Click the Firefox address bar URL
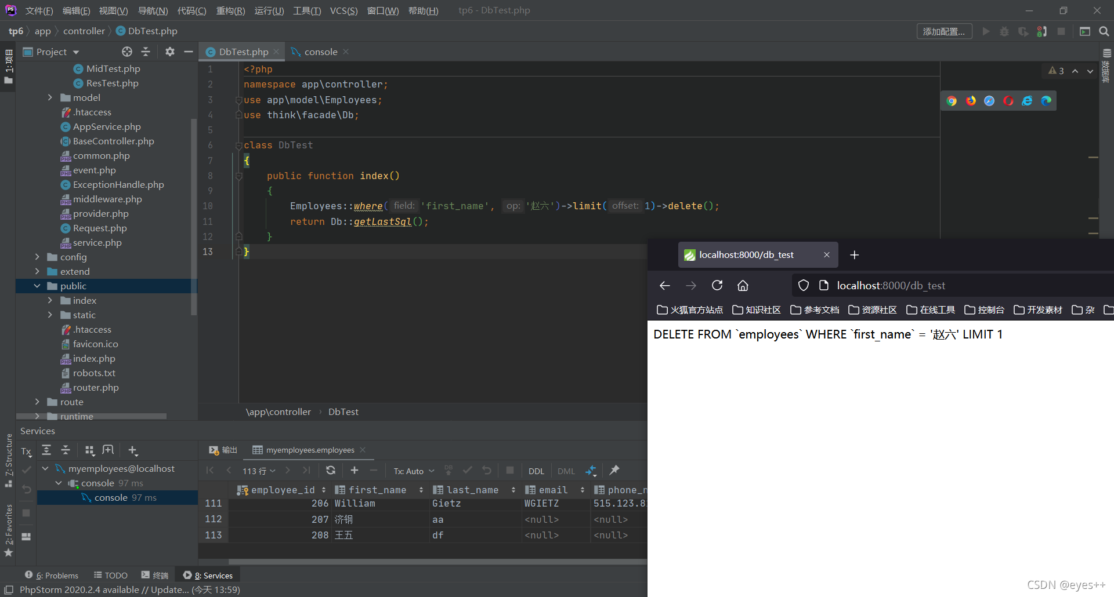Image resolution: width=1114 pixels, height=597 pixels. tap(891, 286)
